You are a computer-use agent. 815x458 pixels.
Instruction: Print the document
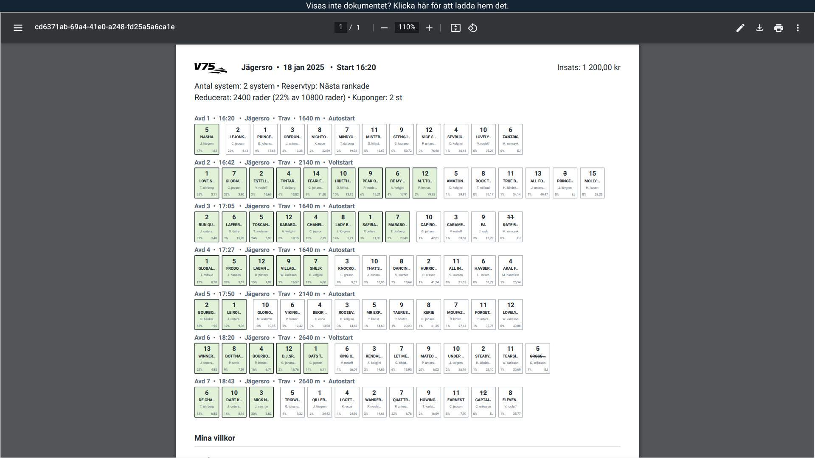(778, 28)
